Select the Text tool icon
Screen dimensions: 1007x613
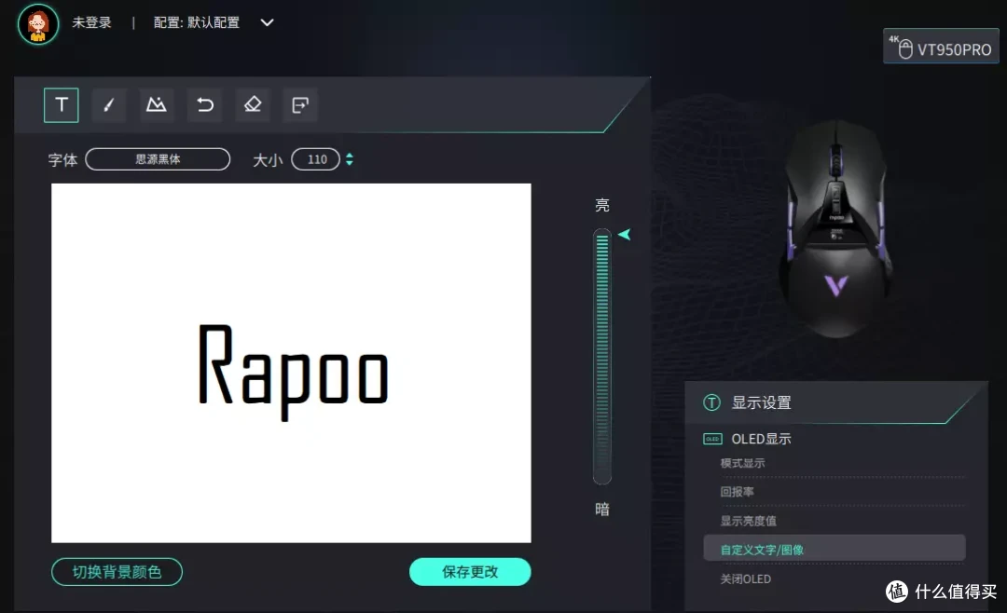(x=61, y=104)
